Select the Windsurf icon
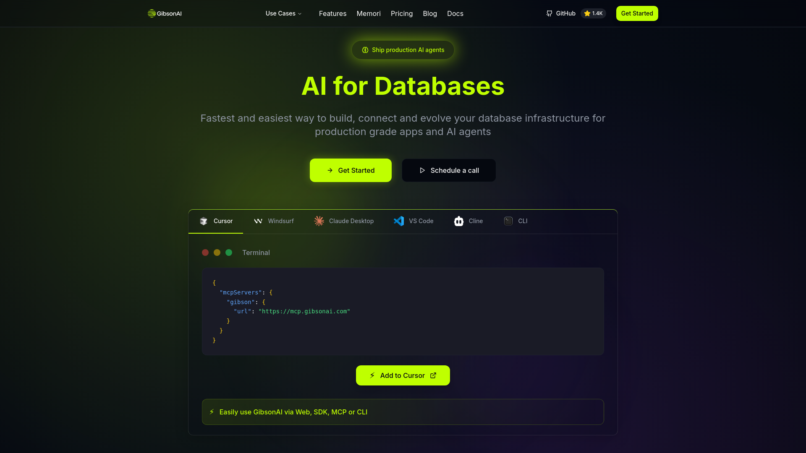The width and height of the screenshot is (806, 453). [259, 221]
